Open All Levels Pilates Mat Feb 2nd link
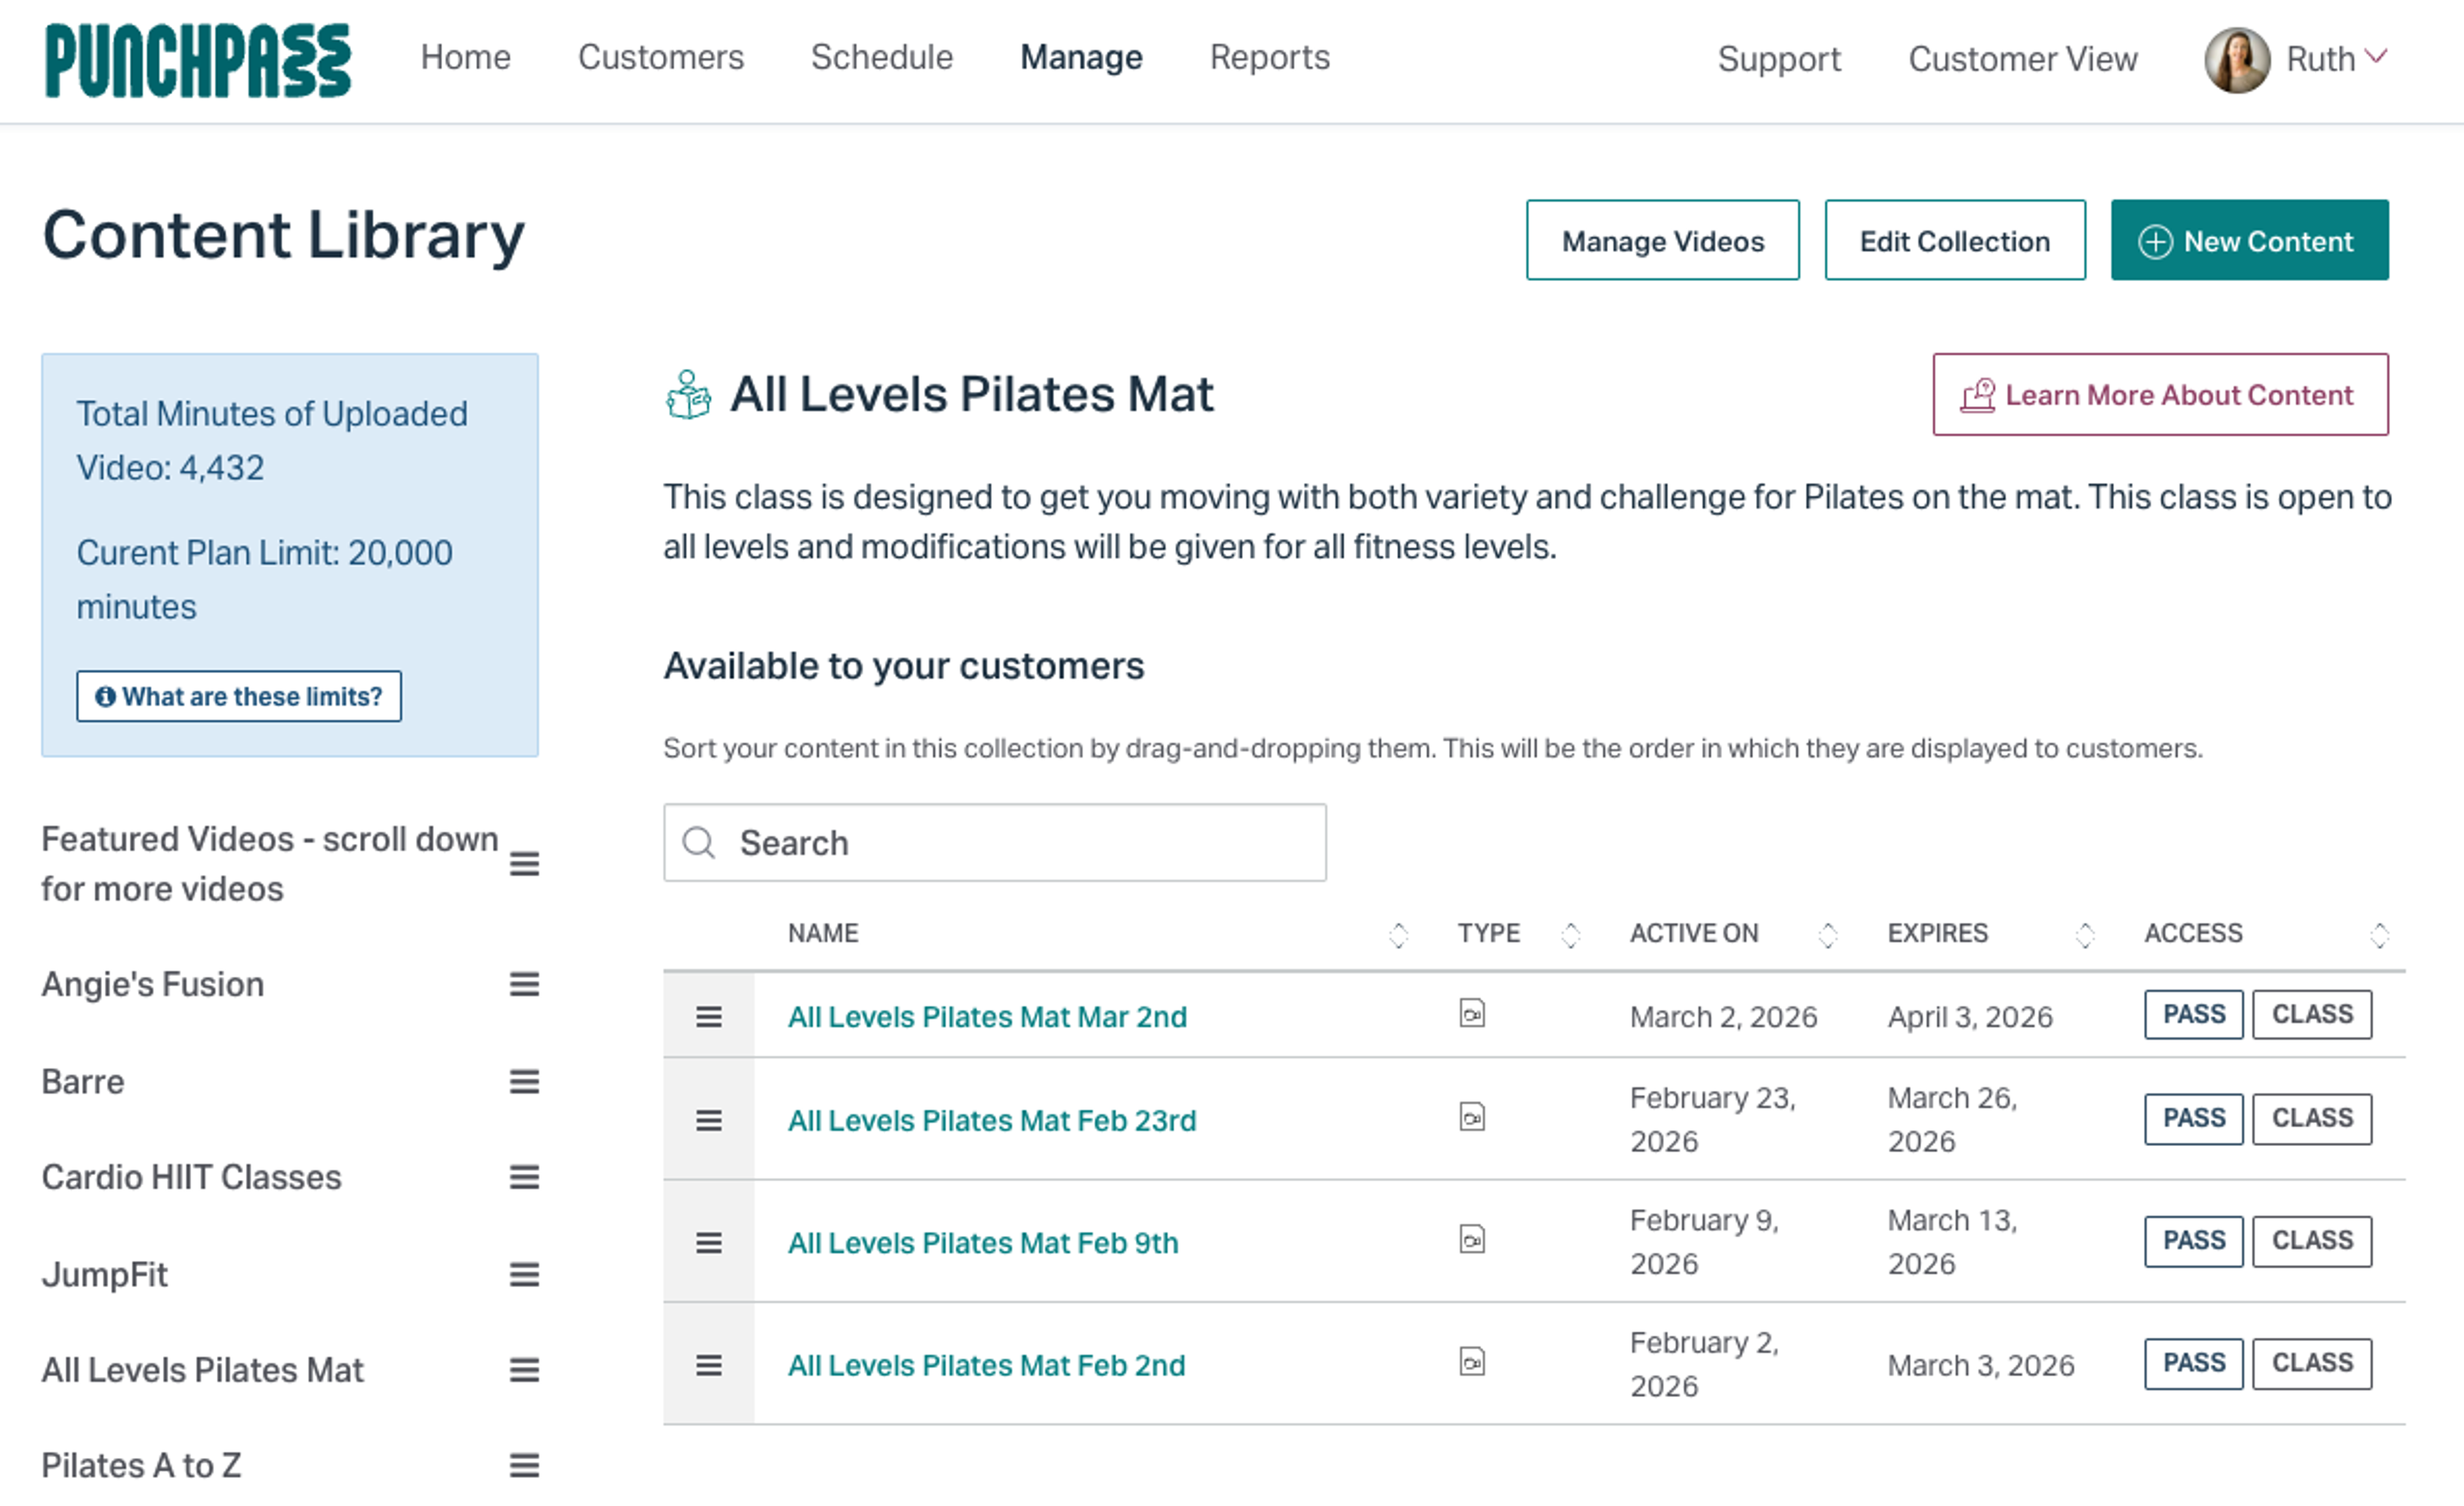Image resolution: width=2464 pixels, height=1506 pixels. point(986,1365)
